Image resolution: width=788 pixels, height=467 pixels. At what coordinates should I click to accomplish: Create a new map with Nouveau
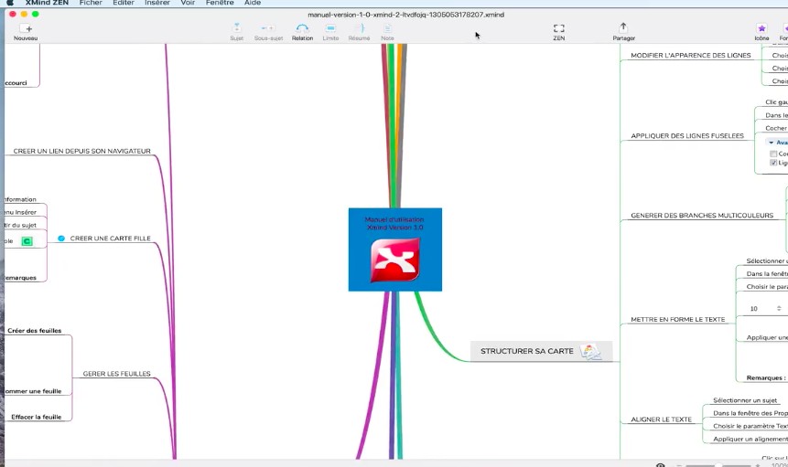[x=26, y=32]
